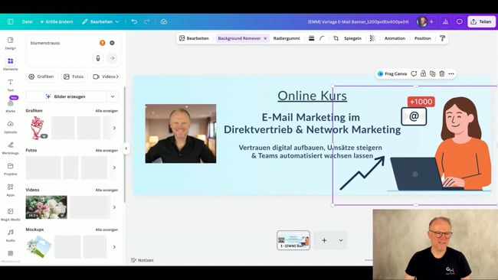Click Bearbeiten in image toolbar

pyautogui.click(x=194, y=38)
